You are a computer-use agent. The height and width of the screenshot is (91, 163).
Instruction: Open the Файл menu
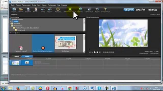12,5
